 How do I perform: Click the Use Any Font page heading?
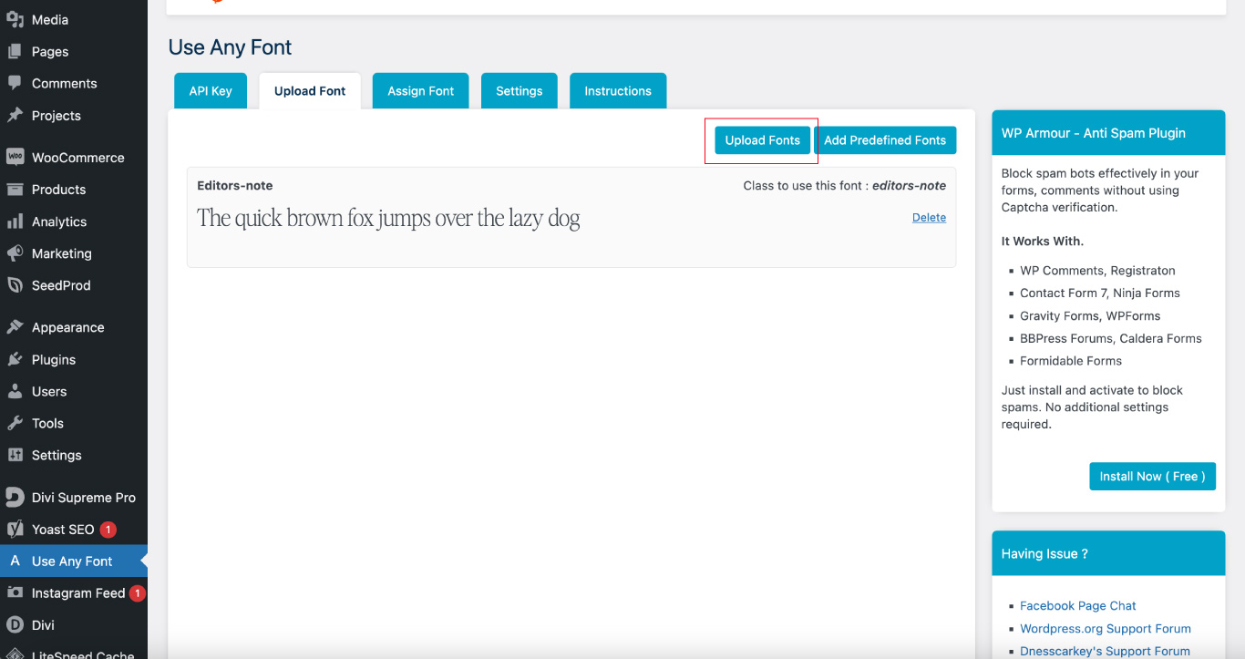(x=231, y=47)
